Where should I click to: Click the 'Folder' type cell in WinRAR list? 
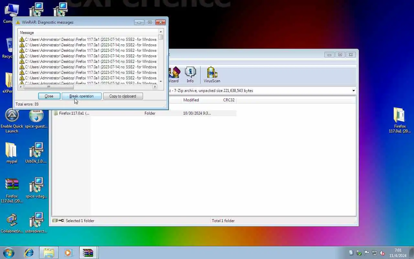click(150, 113)
